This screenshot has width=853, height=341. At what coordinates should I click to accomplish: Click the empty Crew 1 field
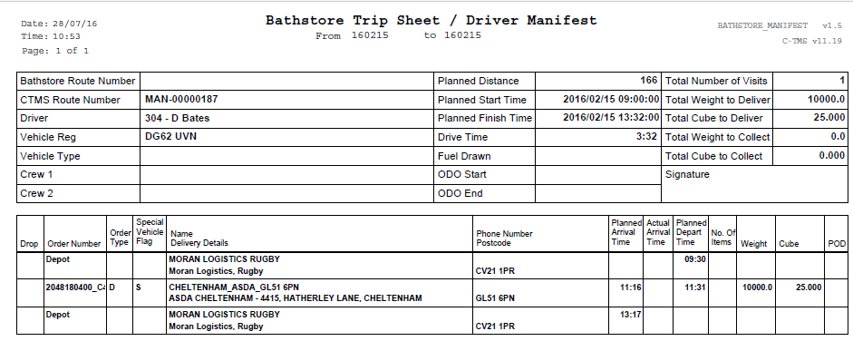(286, 174)
